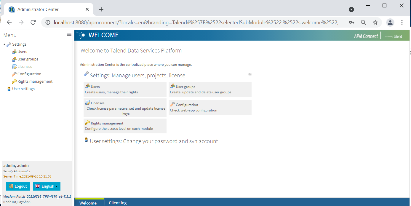Open the English language dropdown
Screen dimensions: 411x206
coord(47,186)
